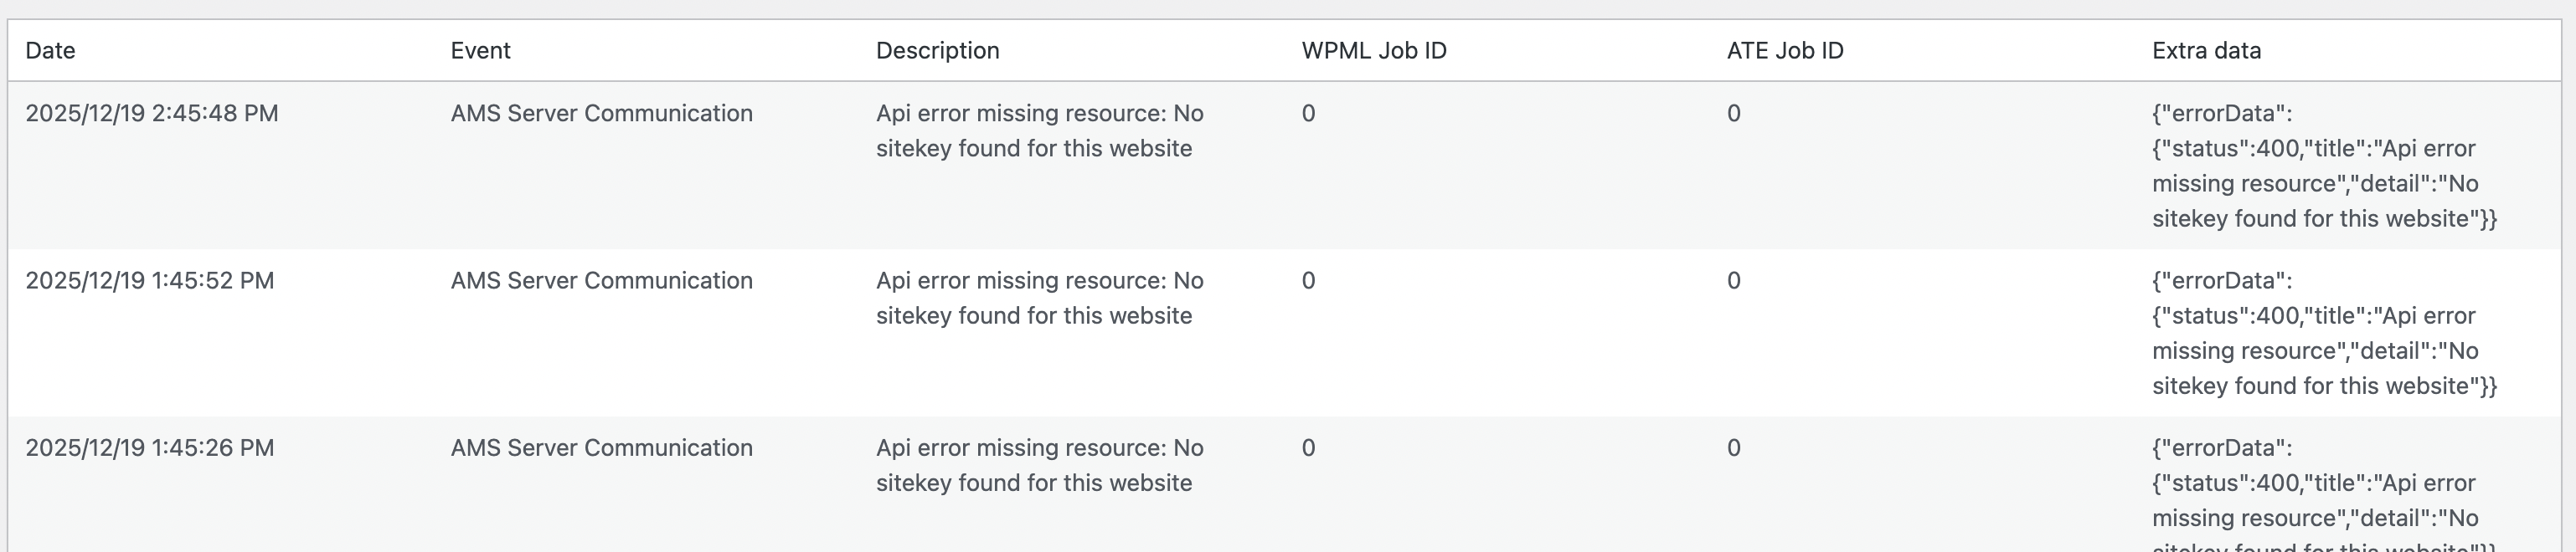Click AMS Server Communication in 1:45:26 PM row
The height and width of the screenshot is (552, 2576).
(601, 448)
